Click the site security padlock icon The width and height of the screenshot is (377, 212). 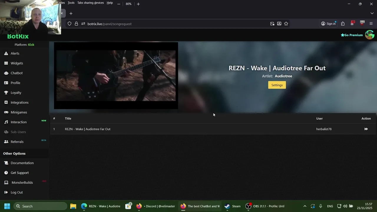76,24
